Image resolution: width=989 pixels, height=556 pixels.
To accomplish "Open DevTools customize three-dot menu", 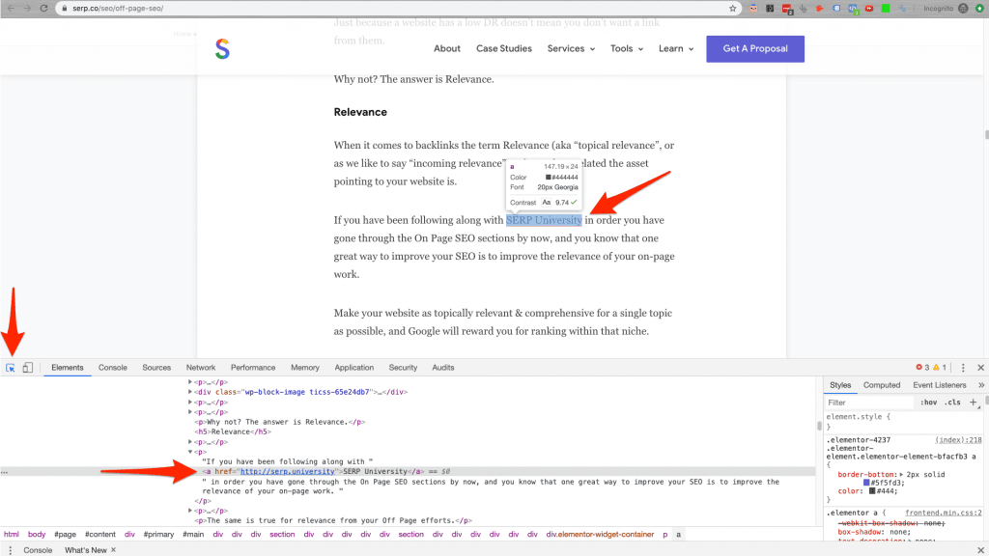I will [963, 368].
